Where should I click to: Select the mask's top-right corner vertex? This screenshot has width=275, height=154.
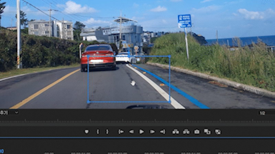(x=169, y=56)
